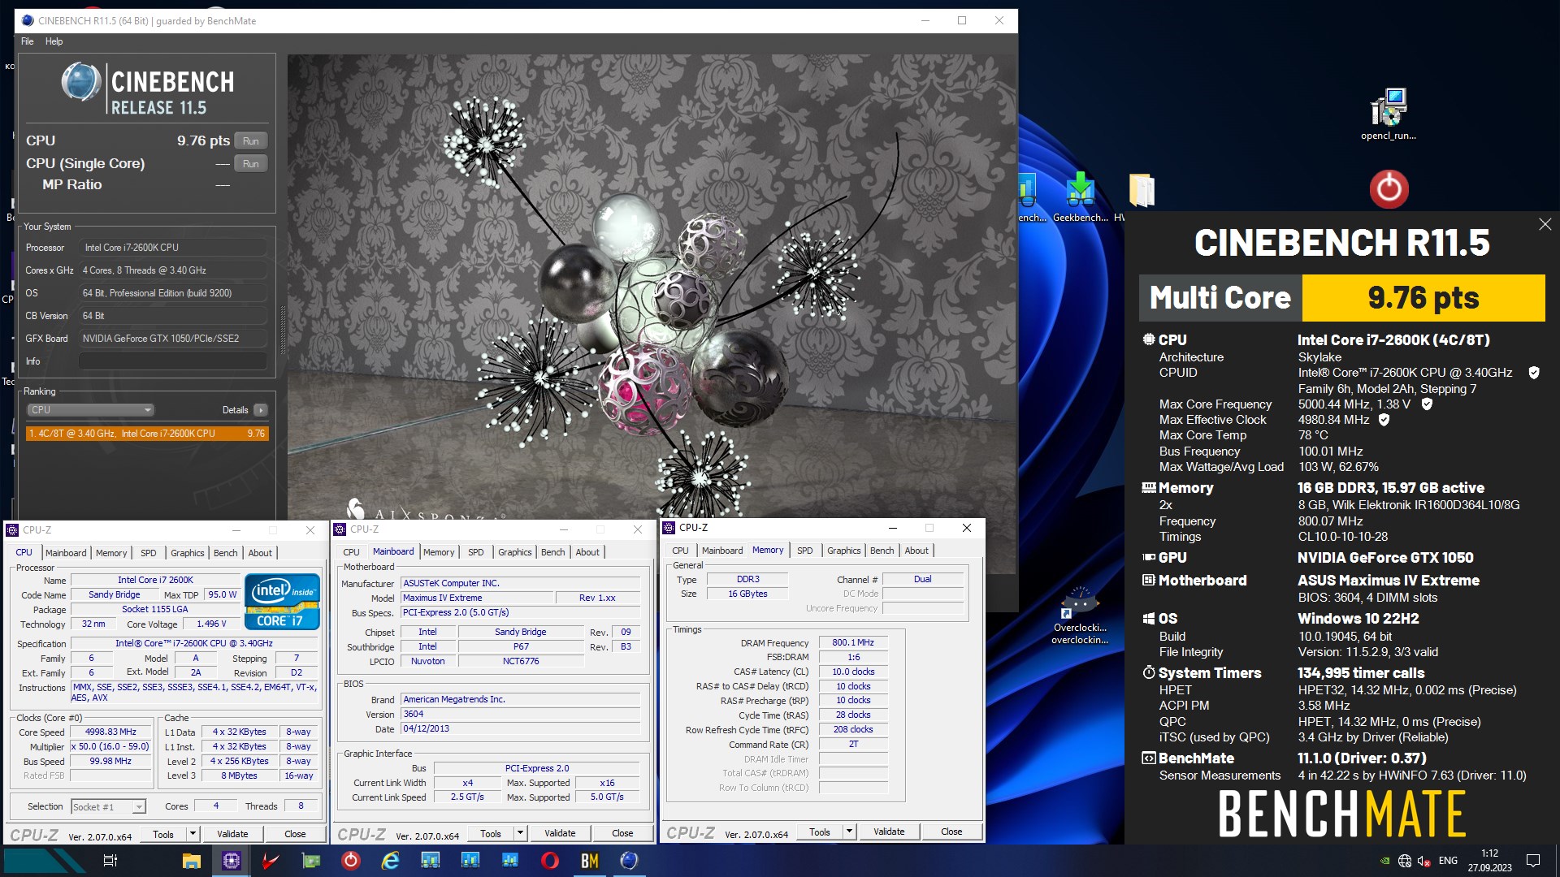Screen dimensions: 1560x877
Task: Open the notification center icon
Action: [x=1533, y=861]
